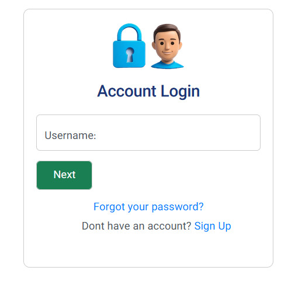
Task: Click the keyhole on the padlock
Action: [130, 55]
